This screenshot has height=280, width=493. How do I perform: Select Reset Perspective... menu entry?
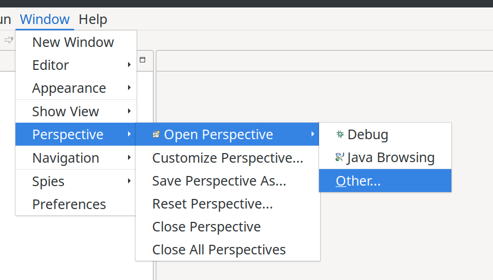pyautogui.click(x=228, y=204)
